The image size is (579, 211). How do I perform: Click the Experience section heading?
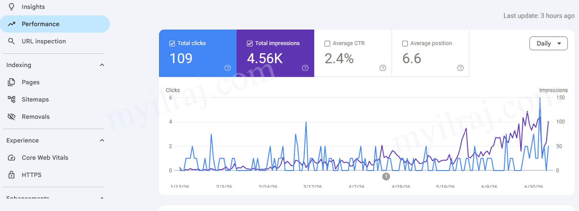click(23, 140)
